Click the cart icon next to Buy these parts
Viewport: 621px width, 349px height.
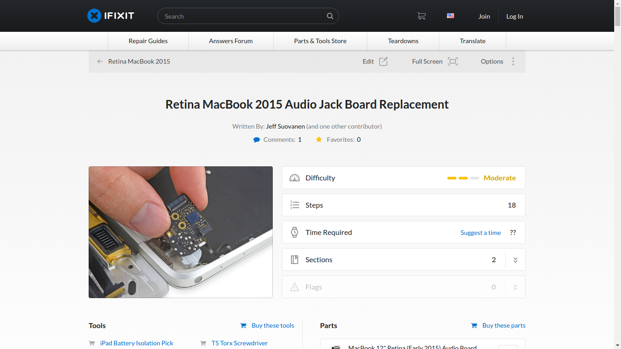(x=474, y=325)
